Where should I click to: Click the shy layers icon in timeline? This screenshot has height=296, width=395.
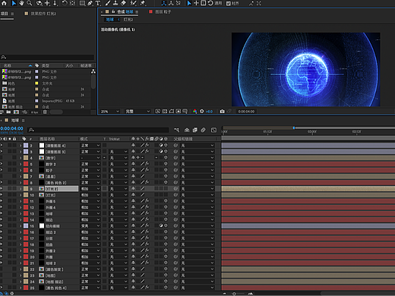(187, 130)
